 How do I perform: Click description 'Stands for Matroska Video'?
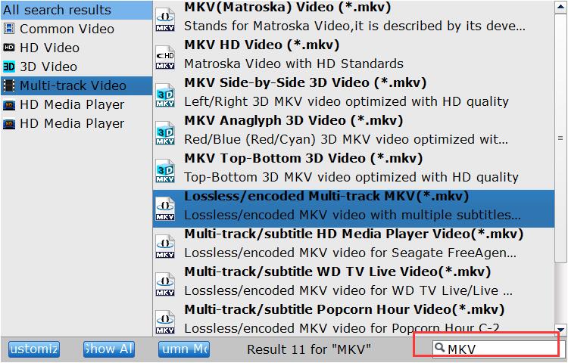[x=354, y=26]
